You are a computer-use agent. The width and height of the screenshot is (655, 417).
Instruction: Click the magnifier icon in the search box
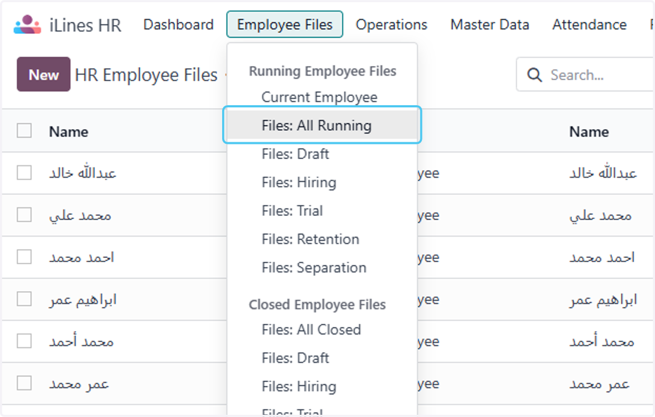pos(535,75)
